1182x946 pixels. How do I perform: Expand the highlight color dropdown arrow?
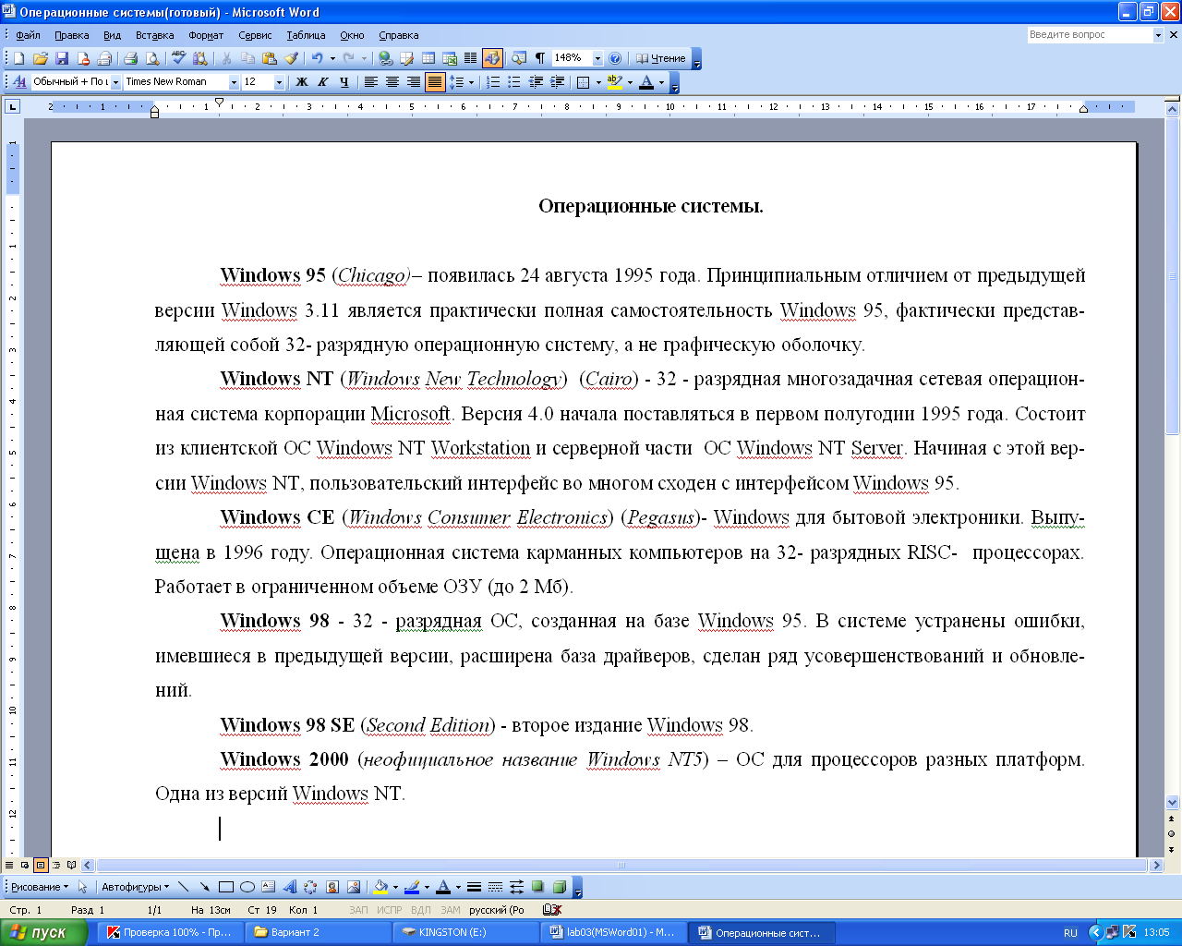click(630, 82)
